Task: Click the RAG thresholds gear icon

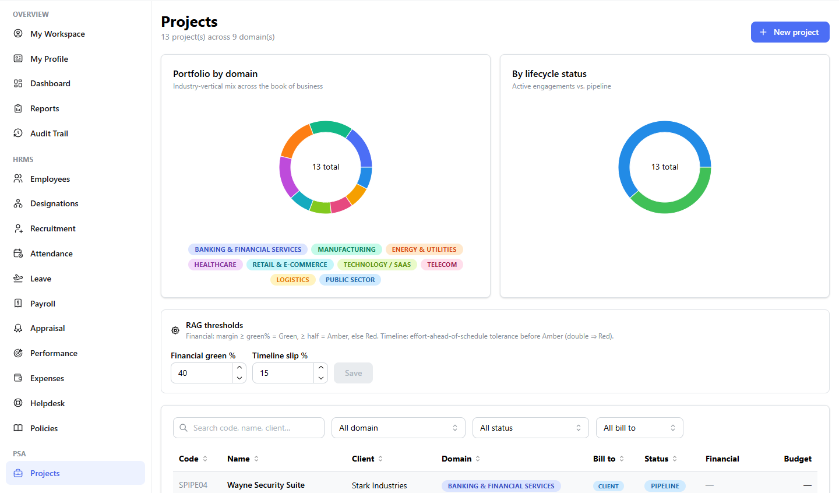Action: pos(175,330)
